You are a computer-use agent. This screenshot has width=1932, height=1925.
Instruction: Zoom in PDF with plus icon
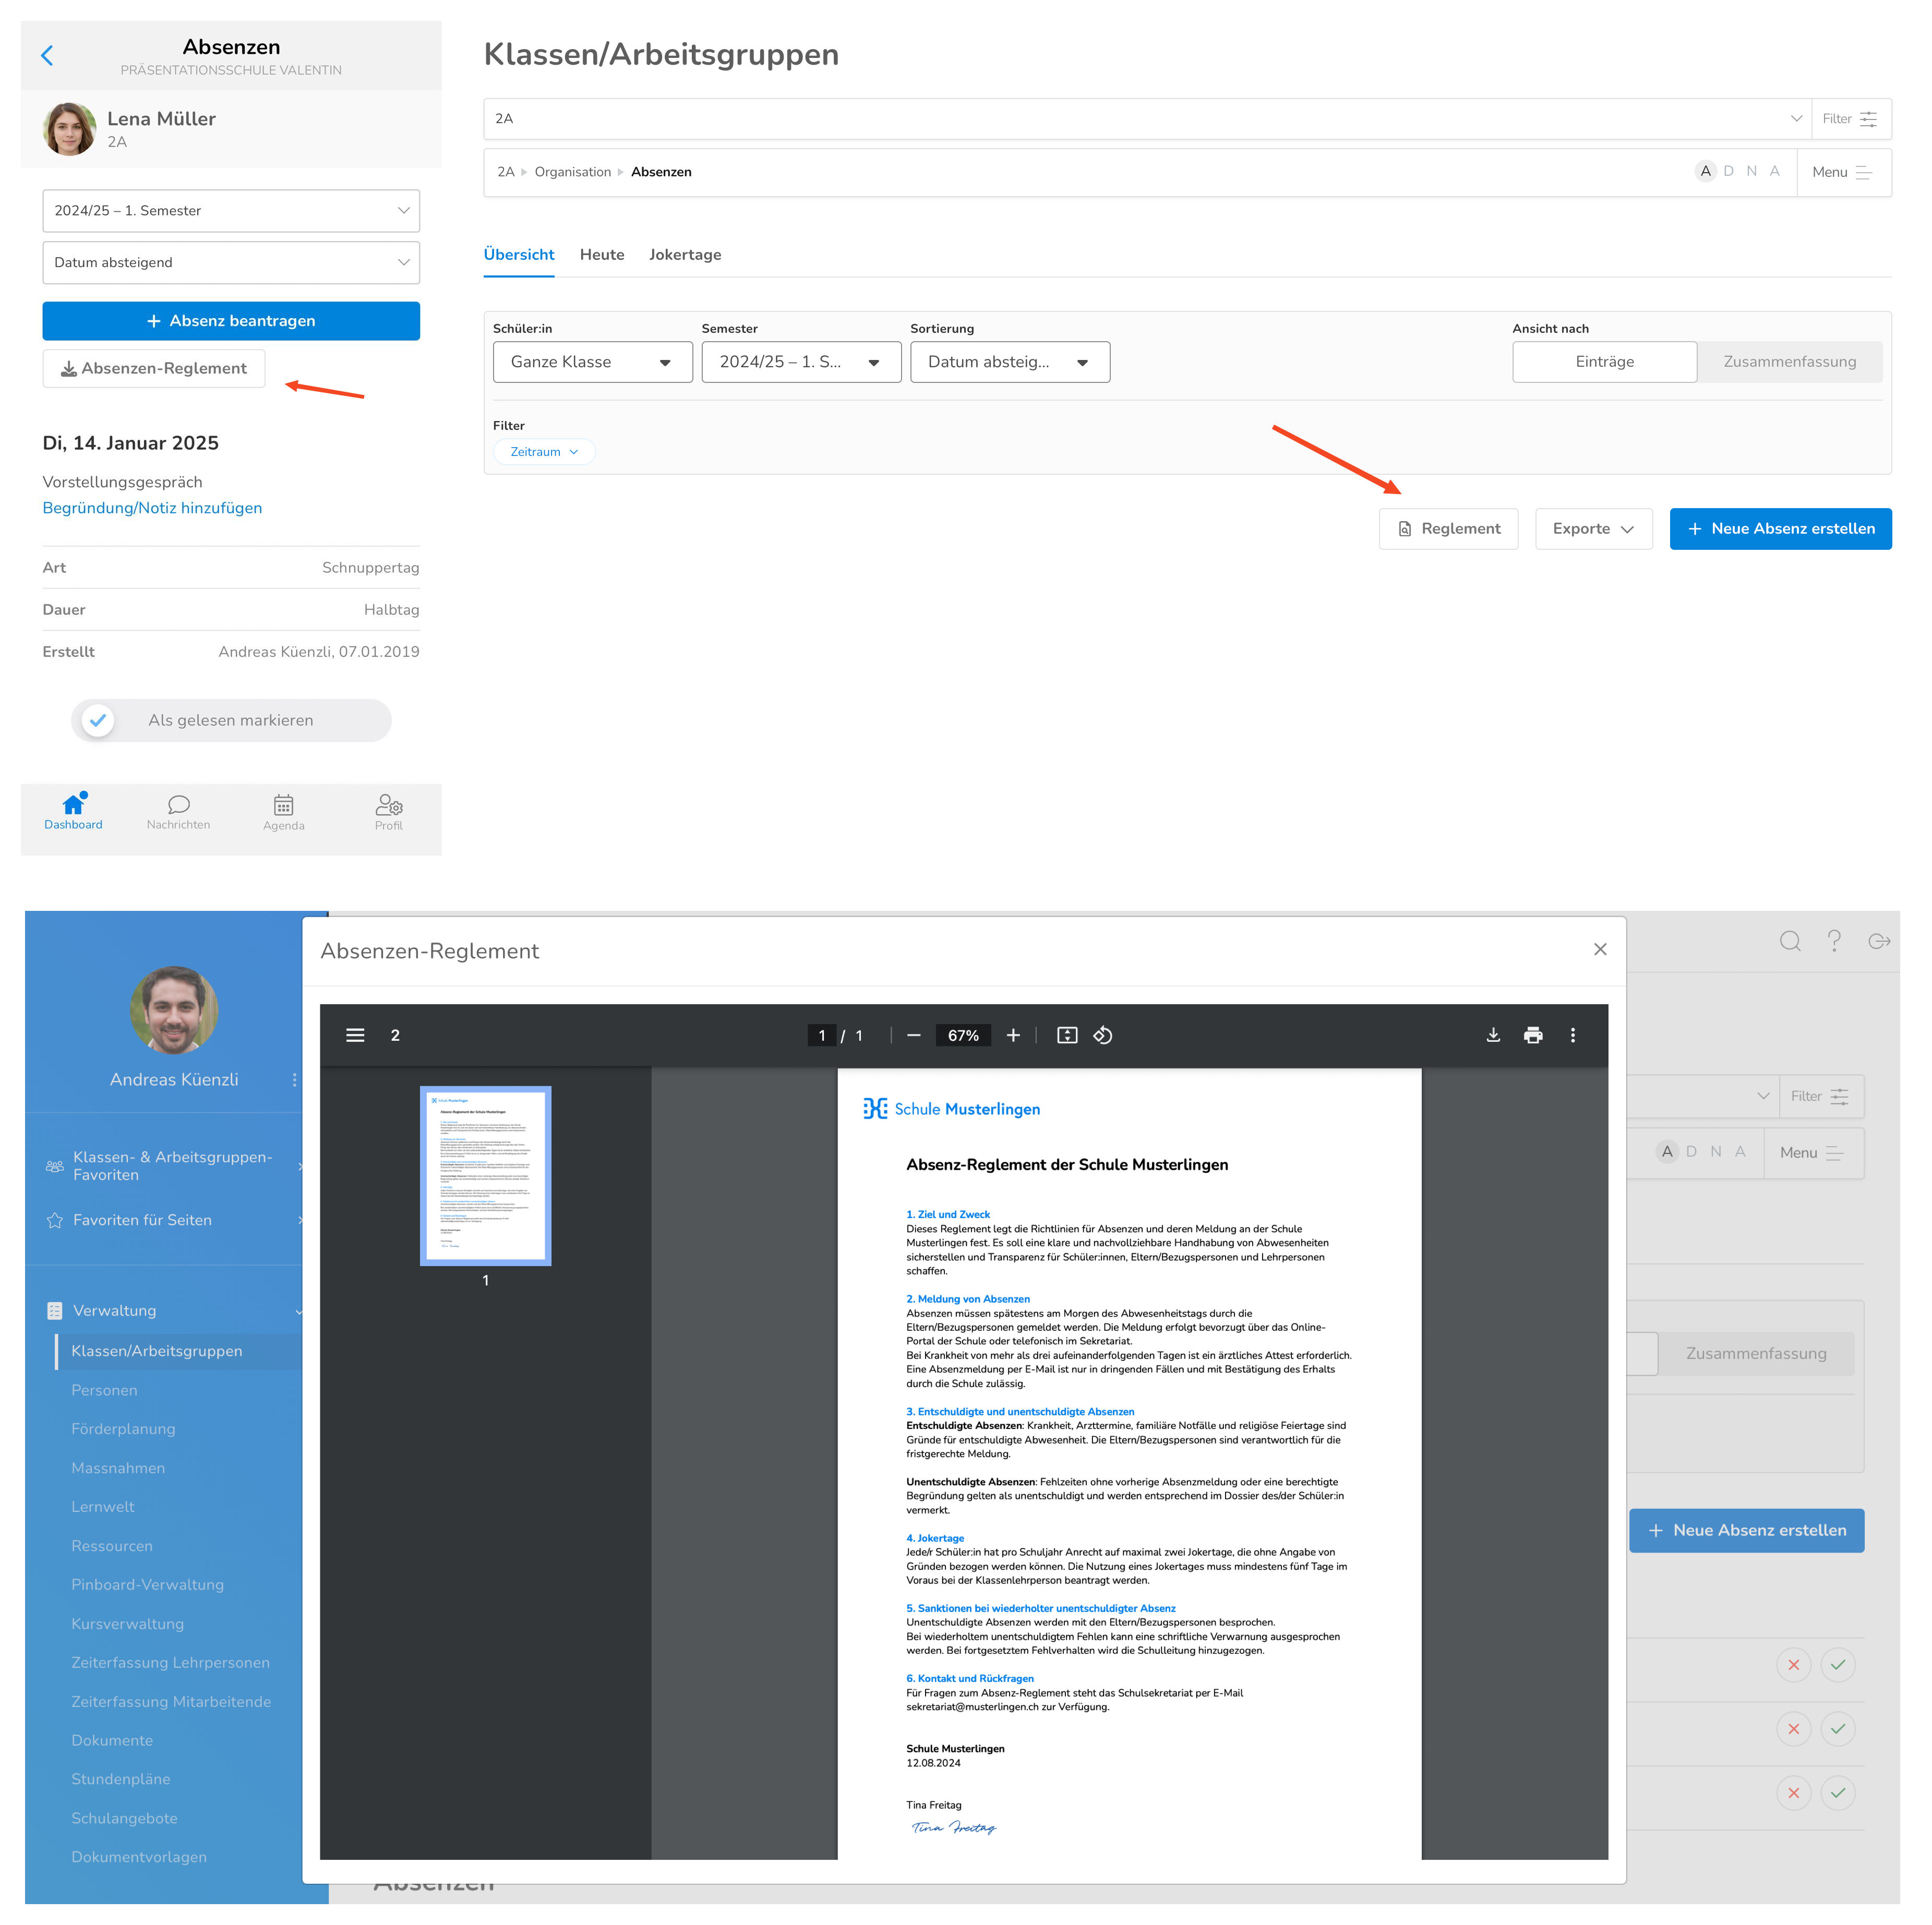(1012, 1035)
